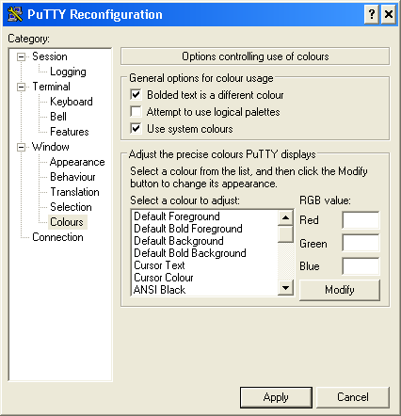Close the PuTTY Reconfiguration dialog
This screenshot has height=416, width=401.
389,14
